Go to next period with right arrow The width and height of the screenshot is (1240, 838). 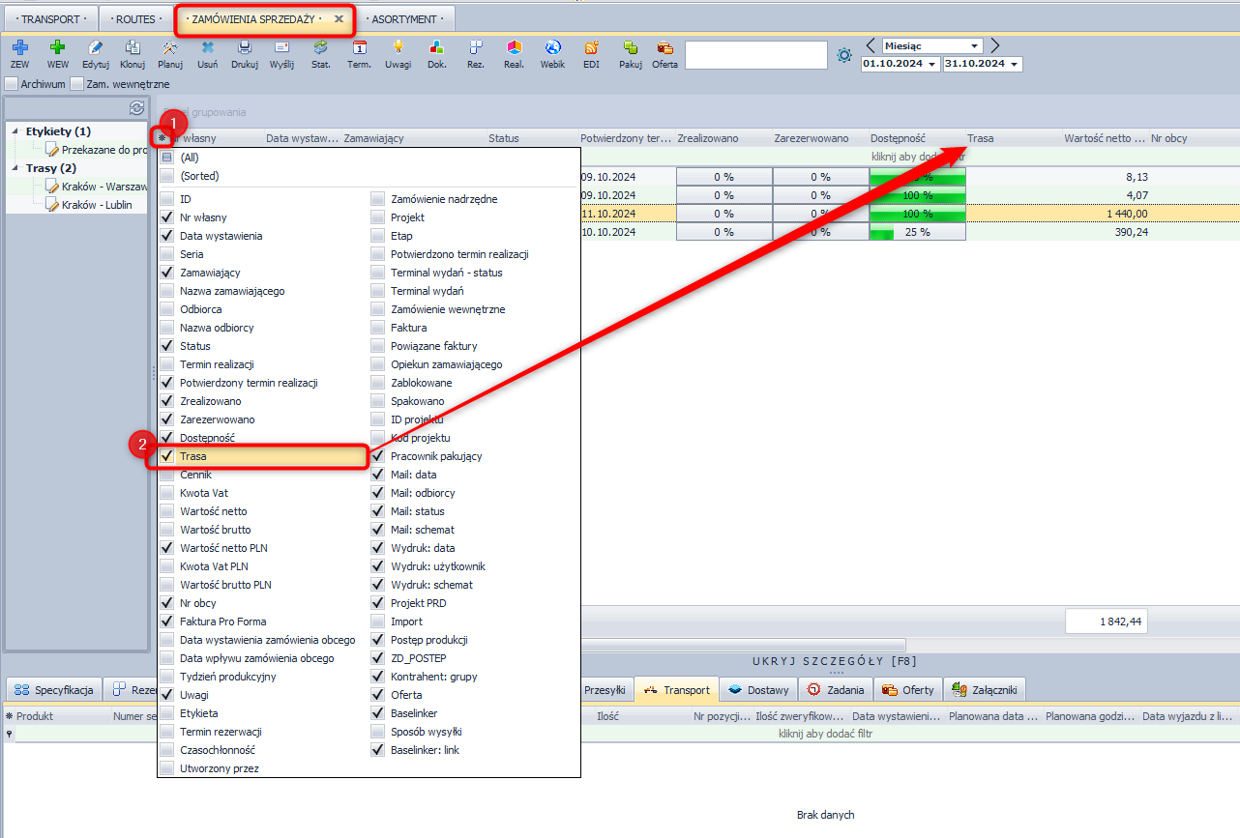point(995,45)
